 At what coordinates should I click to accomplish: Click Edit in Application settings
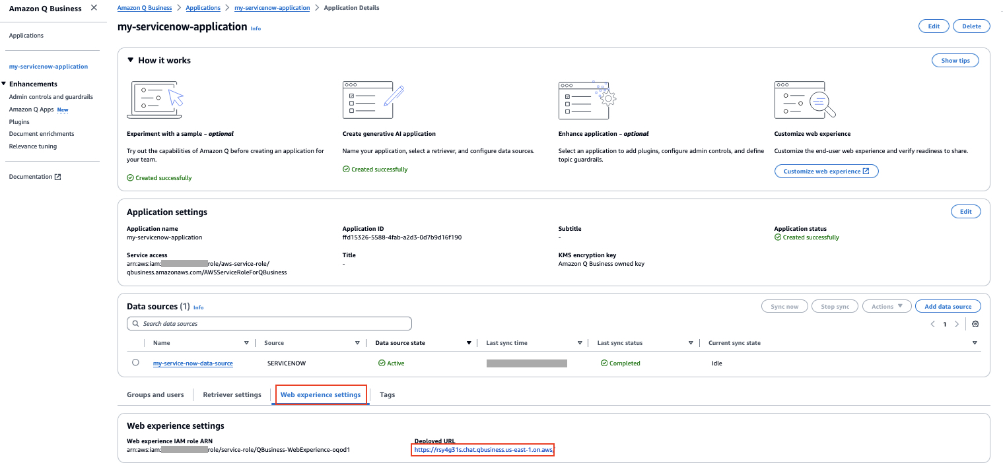[x=965, y=212]
